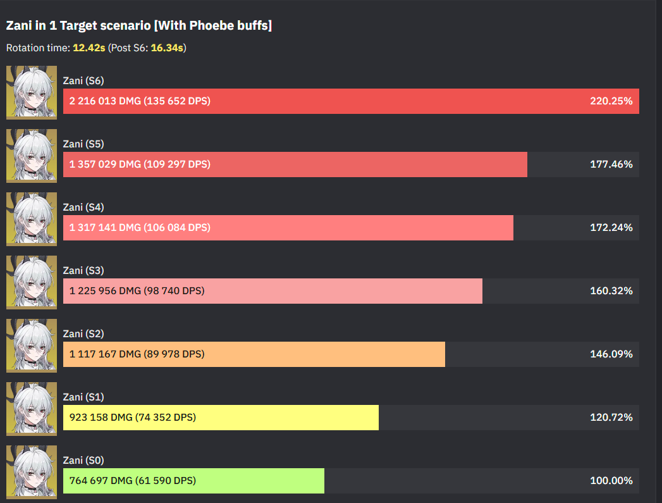Viewport: 662px width, 503px height.
Task: Click the 16.34s Post S6 time value
Action: (167, 48)
